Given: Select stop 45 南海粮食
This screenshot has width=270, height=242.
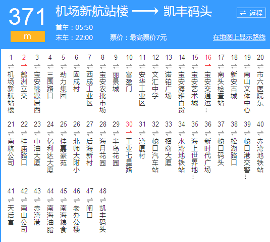Looking at the screenshot, I should pyautogui.click(x=64, y=219).
